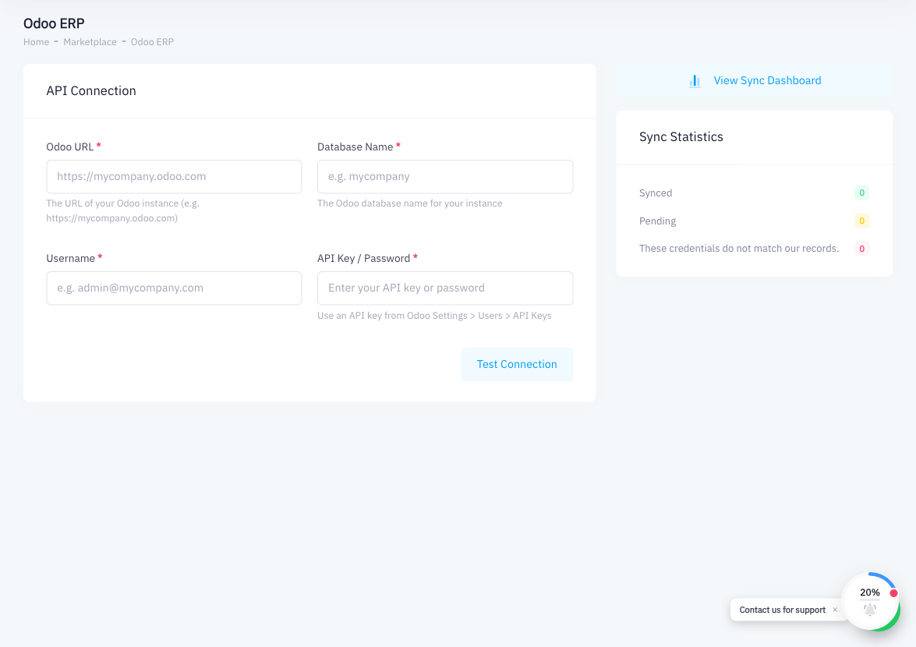The height and width of the screenshot is (647, 916).
Task: Click the Database Name field label
Action: [x=355, y=147]
